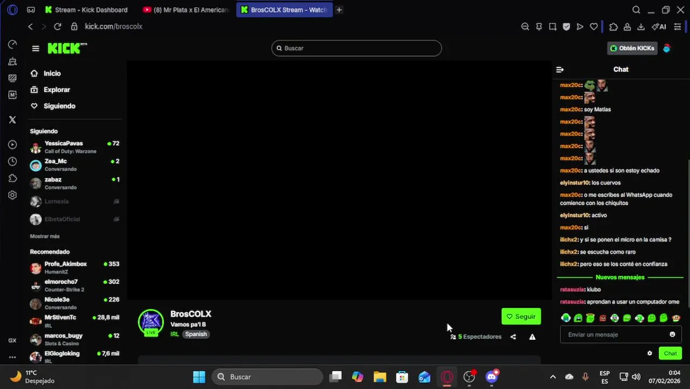Search tabs with magnifier in title bar
This screenshot has width=690, height=389.
click(x=636, y=10)
